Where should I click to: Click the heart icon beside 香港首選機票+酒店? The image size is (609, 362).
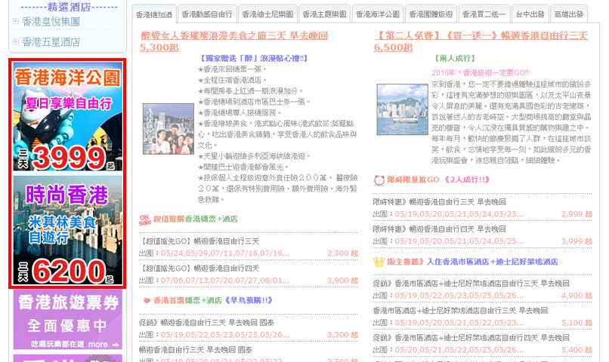(145, 299)
